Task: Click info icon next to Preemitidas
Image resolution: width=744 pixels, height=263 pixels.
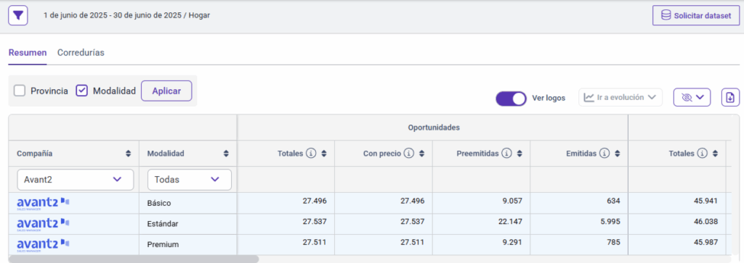Action: click(x=506, y=154)
